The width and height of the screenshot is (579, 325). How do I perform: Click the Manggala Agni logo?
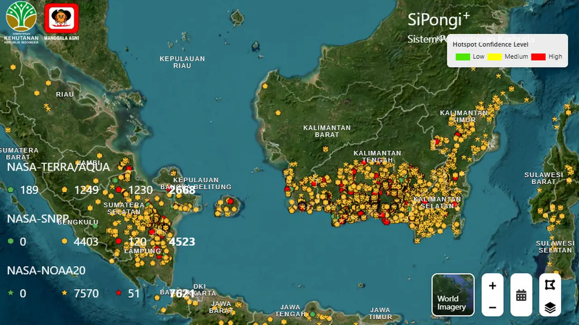coord(62,22)
